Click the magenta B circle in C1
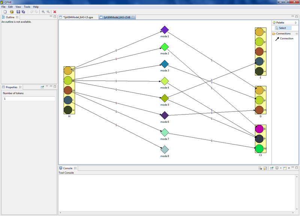300x216 pixels. pos(259,129)
